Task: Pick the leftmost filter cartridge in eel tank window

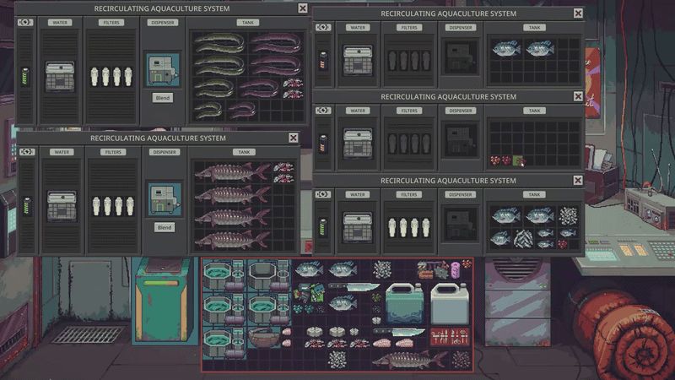Action: 94,77
